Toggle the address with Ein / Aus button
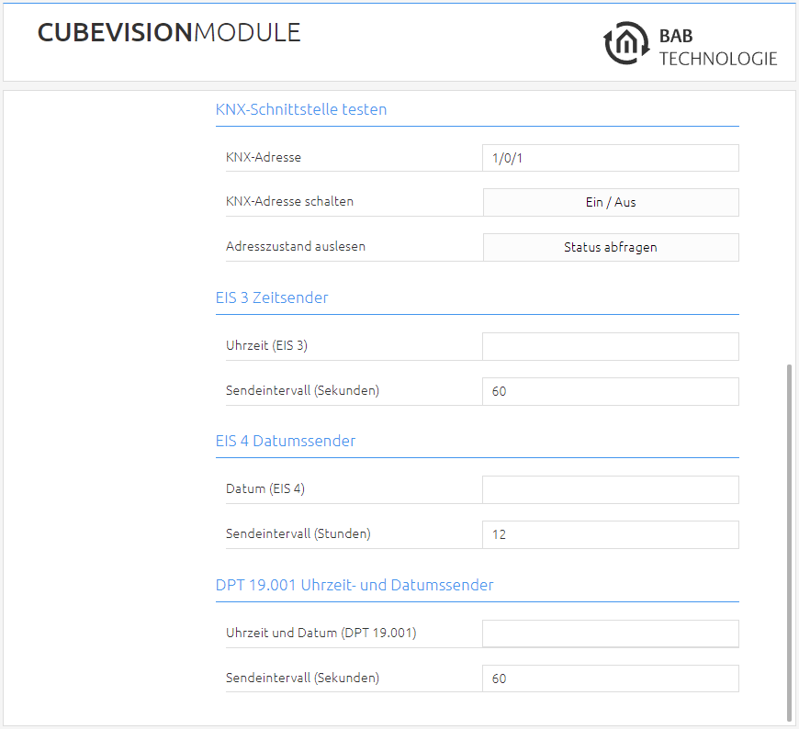The height and width of the screenshot is (729, 799). pyautogui.click(x=611, y=202)
